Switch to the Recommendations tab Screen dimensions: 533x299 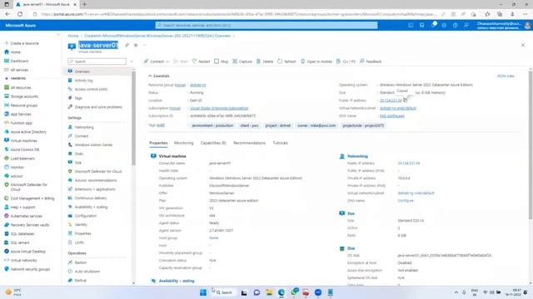pos(249,143)
